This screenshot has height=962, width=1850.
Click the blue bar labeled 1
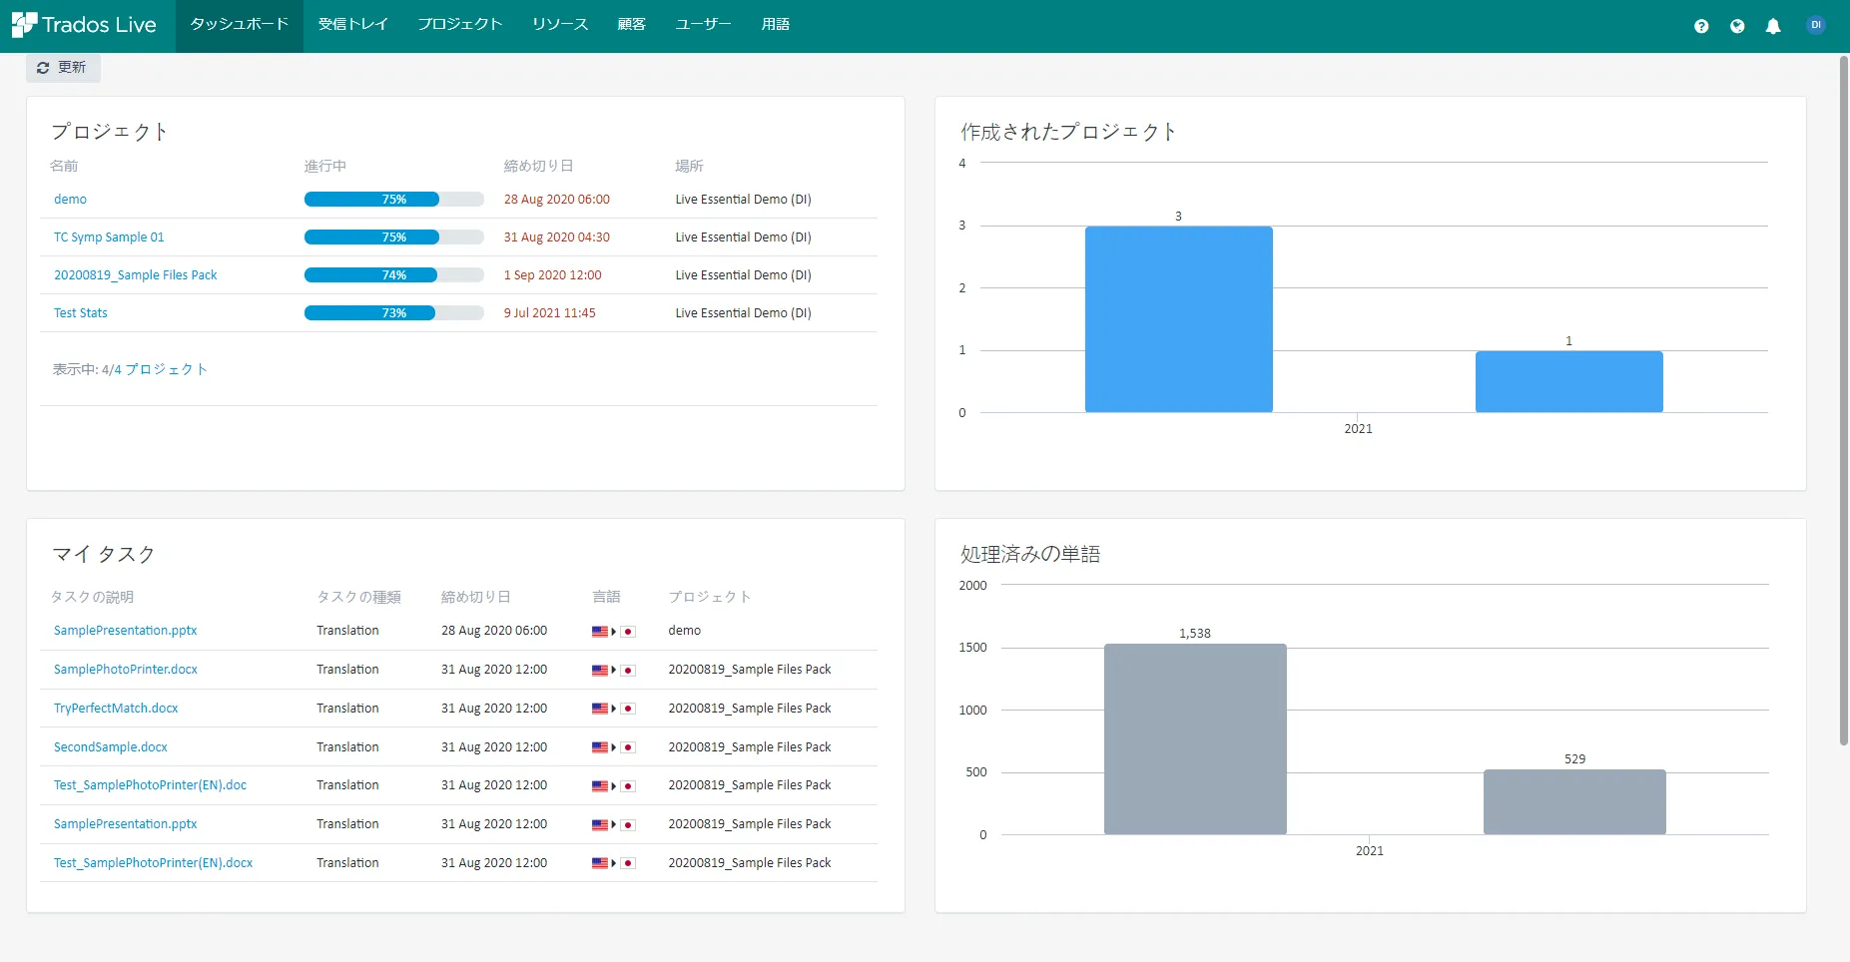pos(1569,381)
